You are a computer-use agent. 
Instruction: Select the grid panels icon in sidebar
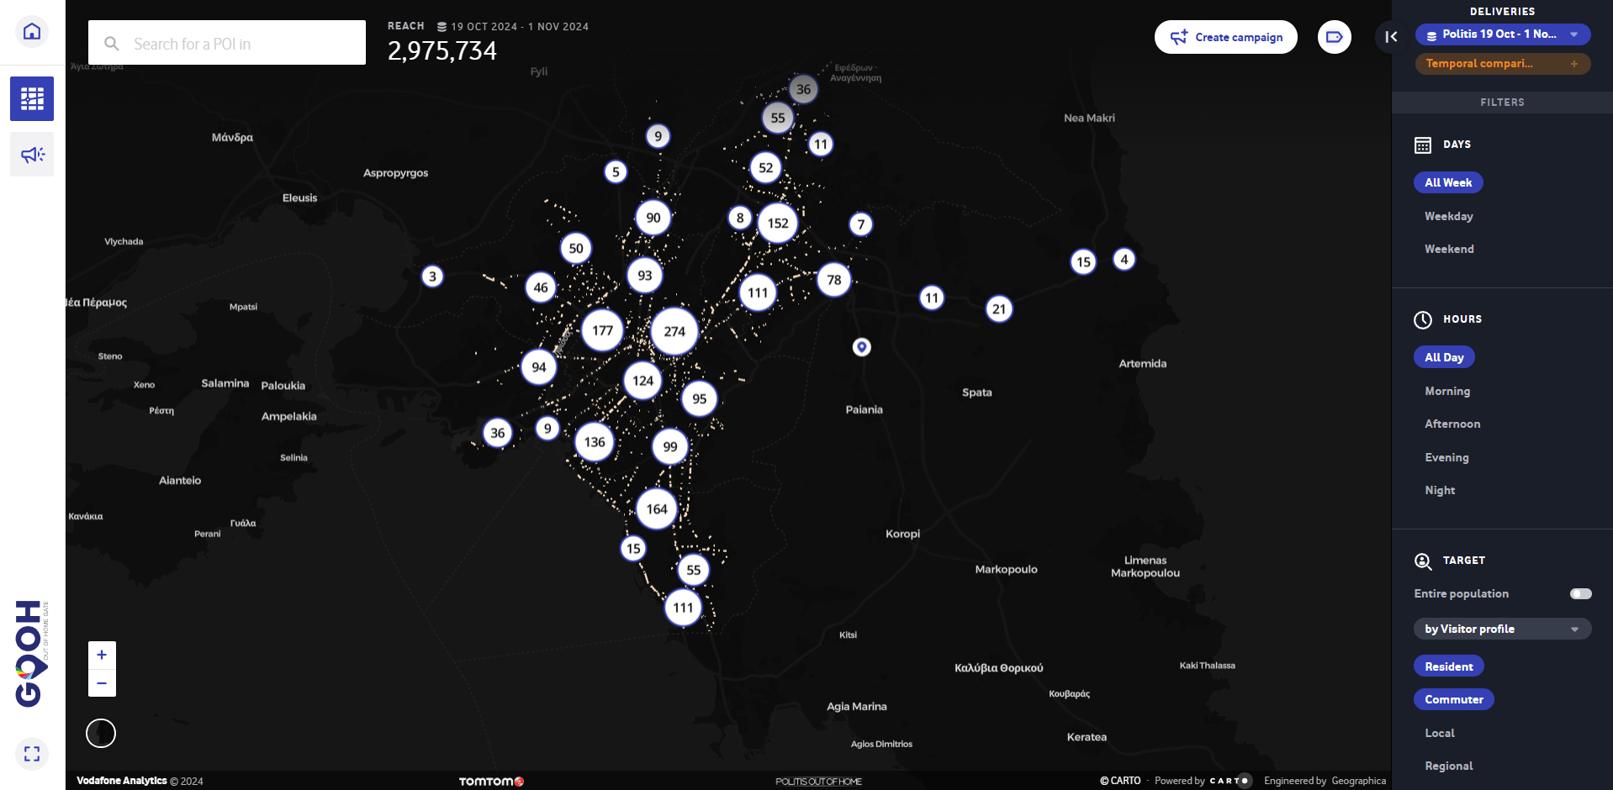click(x=32, y=99)
